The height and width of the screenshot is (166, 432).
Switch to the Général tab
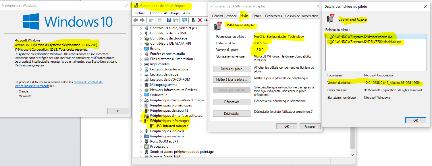(217, 16)
